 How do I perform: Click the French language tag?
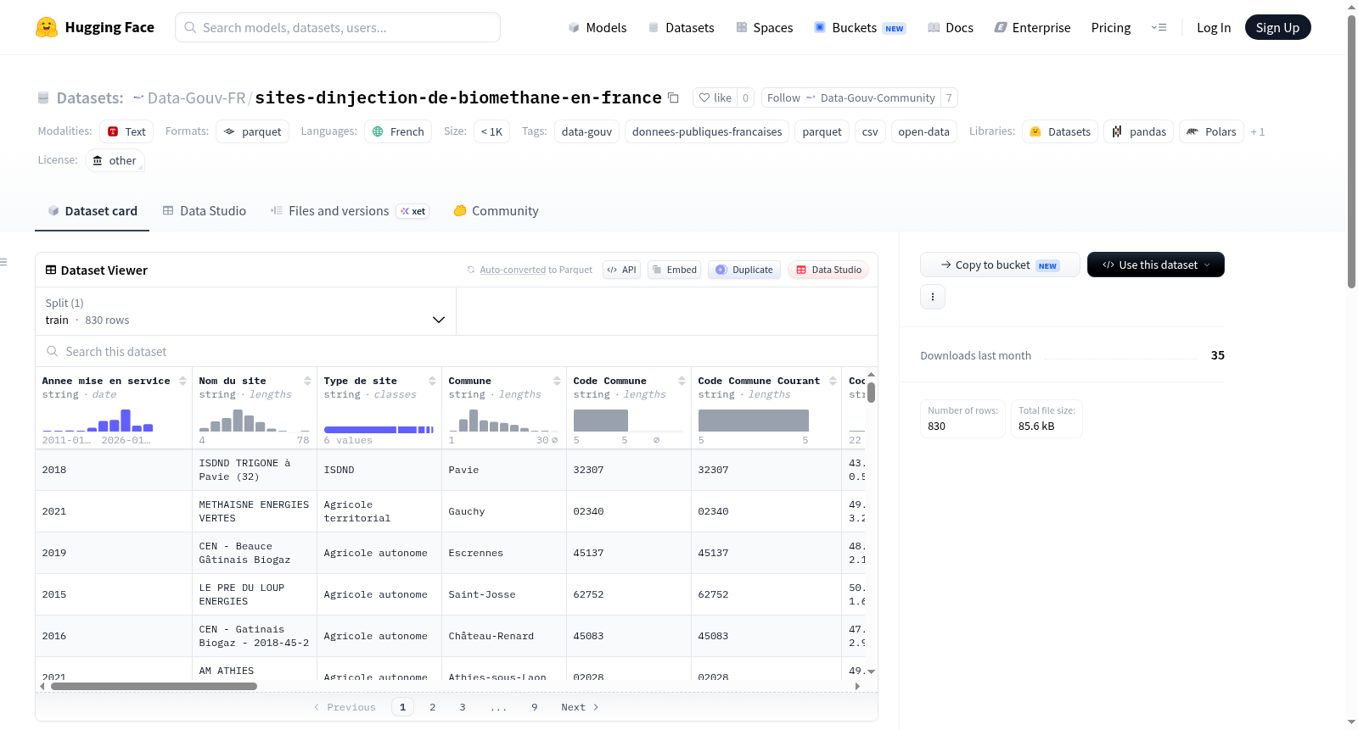pyautogui.click(x=398, y=131)
